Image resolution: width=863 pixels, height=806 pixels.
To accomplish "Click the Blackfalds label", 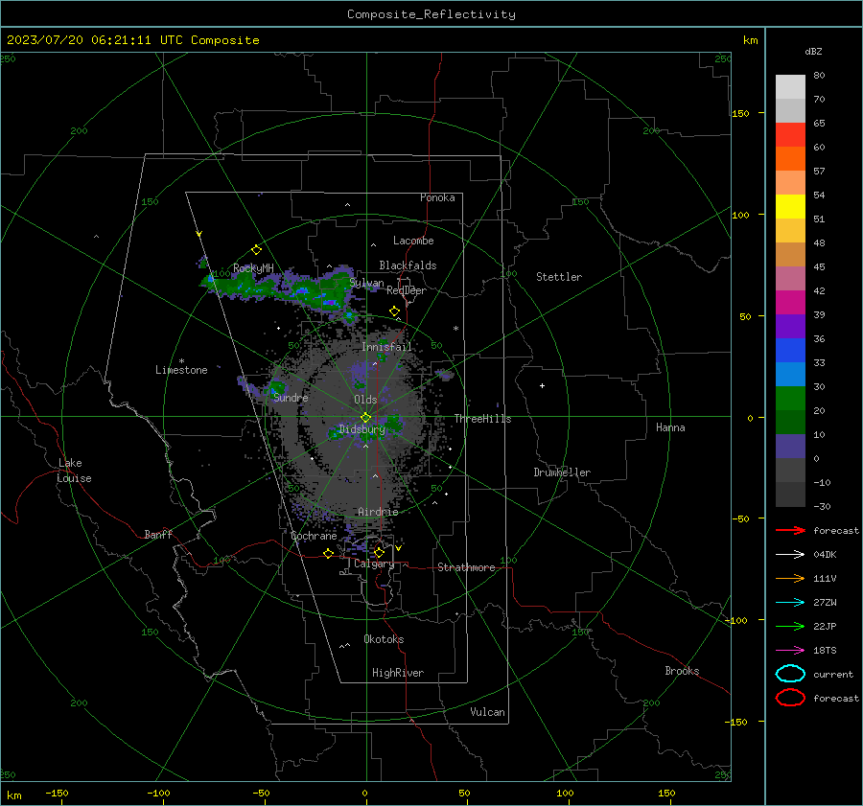I will click(x=408, y=265).
